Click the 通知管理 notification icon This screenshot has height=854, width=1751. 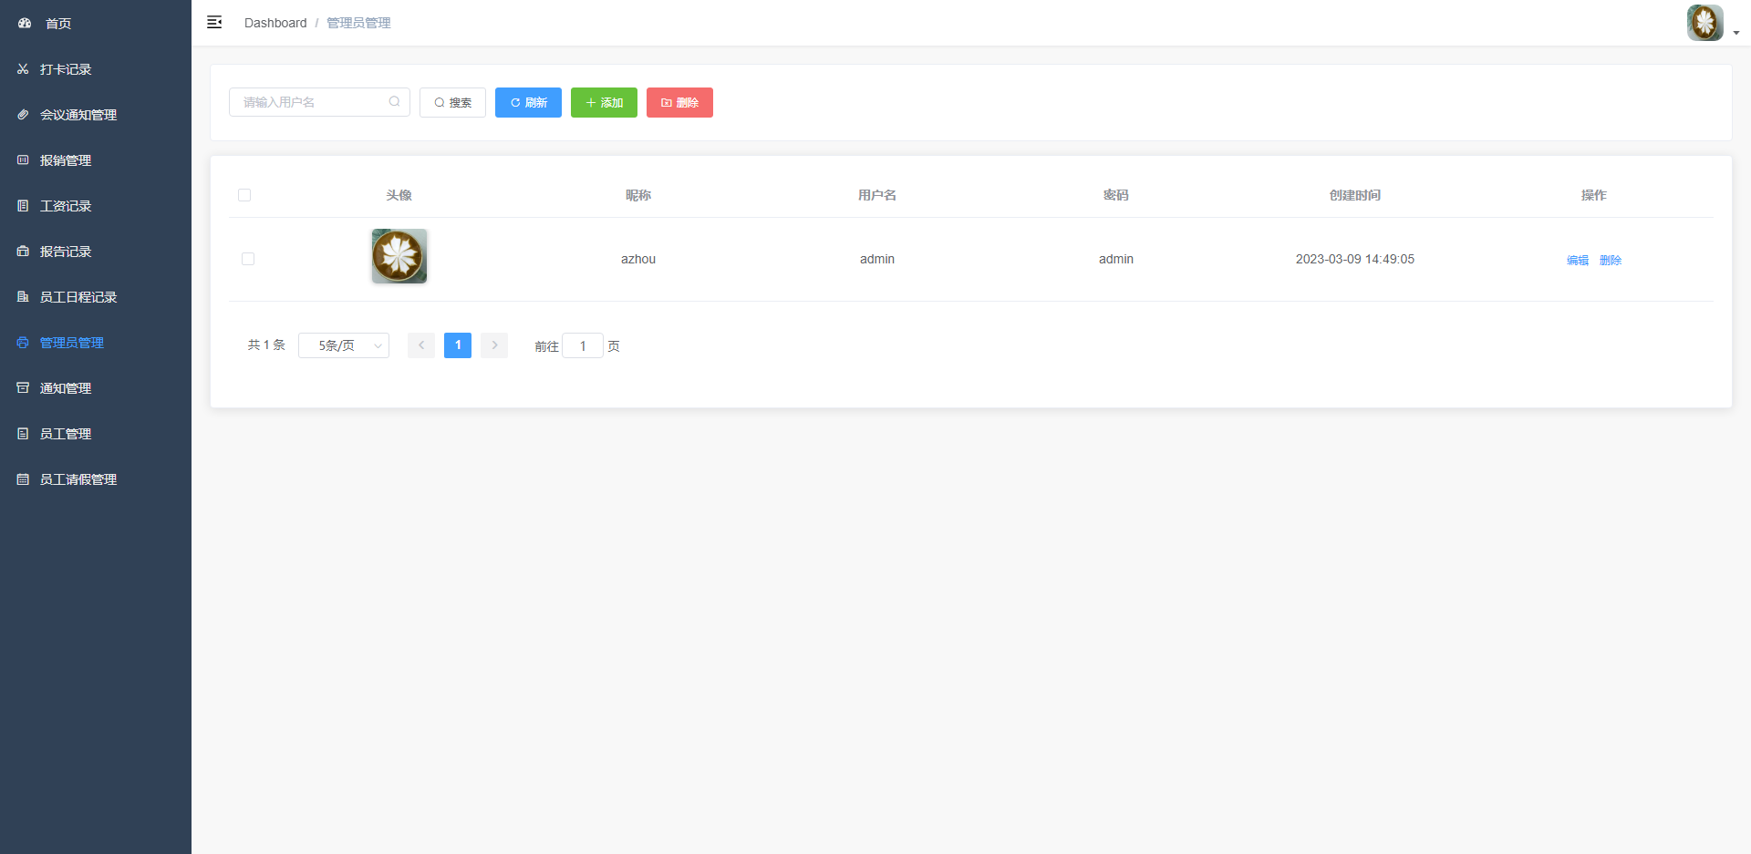[x=22, y=387]
